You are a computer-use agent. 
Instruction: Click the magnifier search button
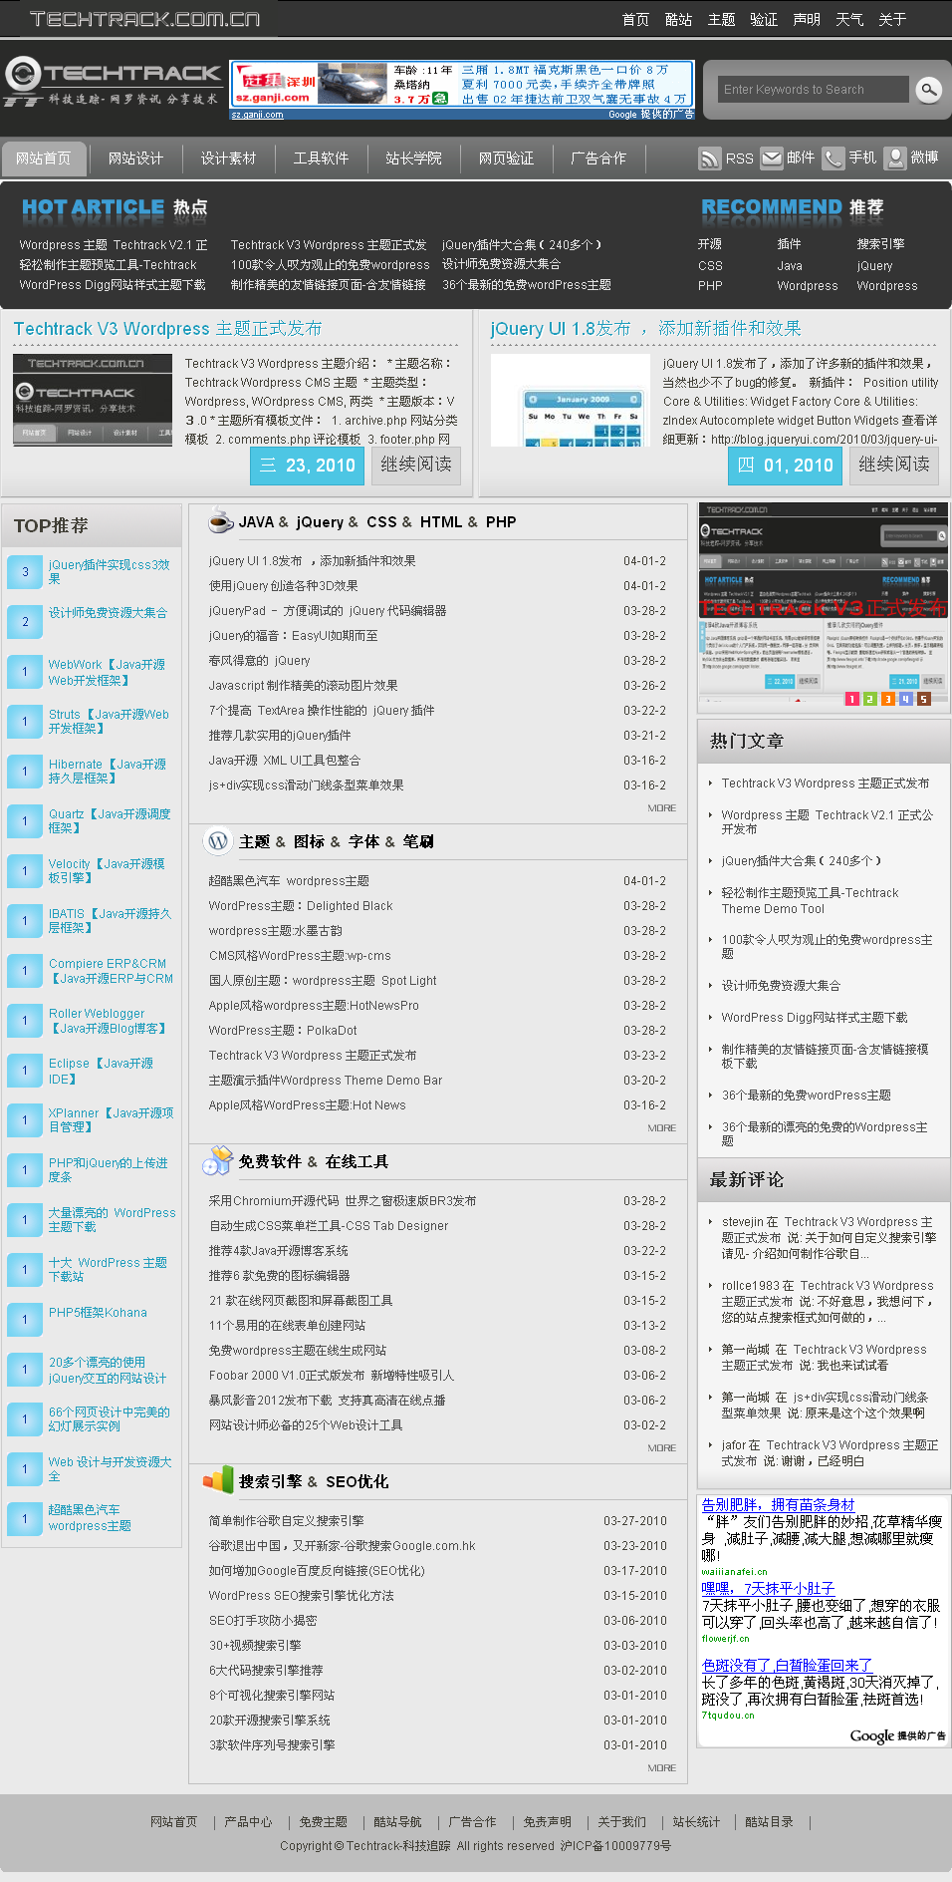(928, 90)
